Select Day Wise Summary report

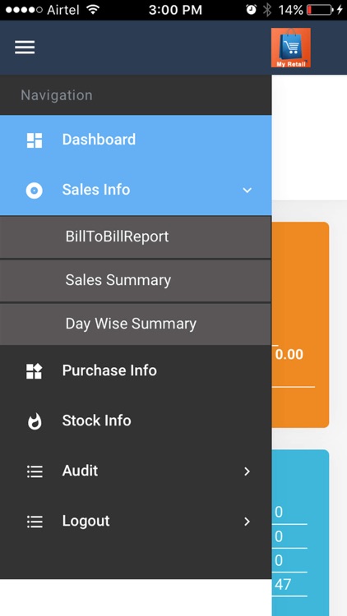(136, 324)
